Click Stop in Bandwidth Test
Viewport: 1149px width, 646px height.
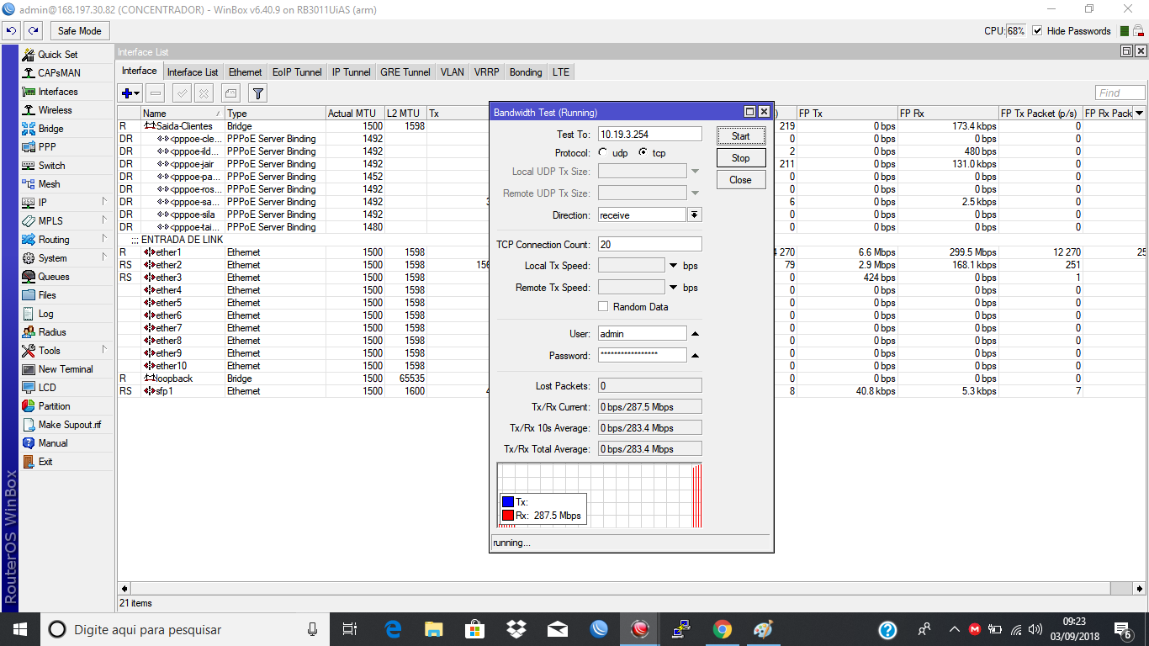[740, 157]
